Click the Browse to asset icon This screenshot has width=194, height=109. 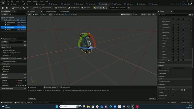[x=7, y=8]
